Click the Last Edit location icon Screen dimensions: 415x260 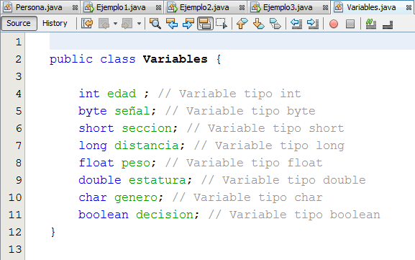pos(87,24)
